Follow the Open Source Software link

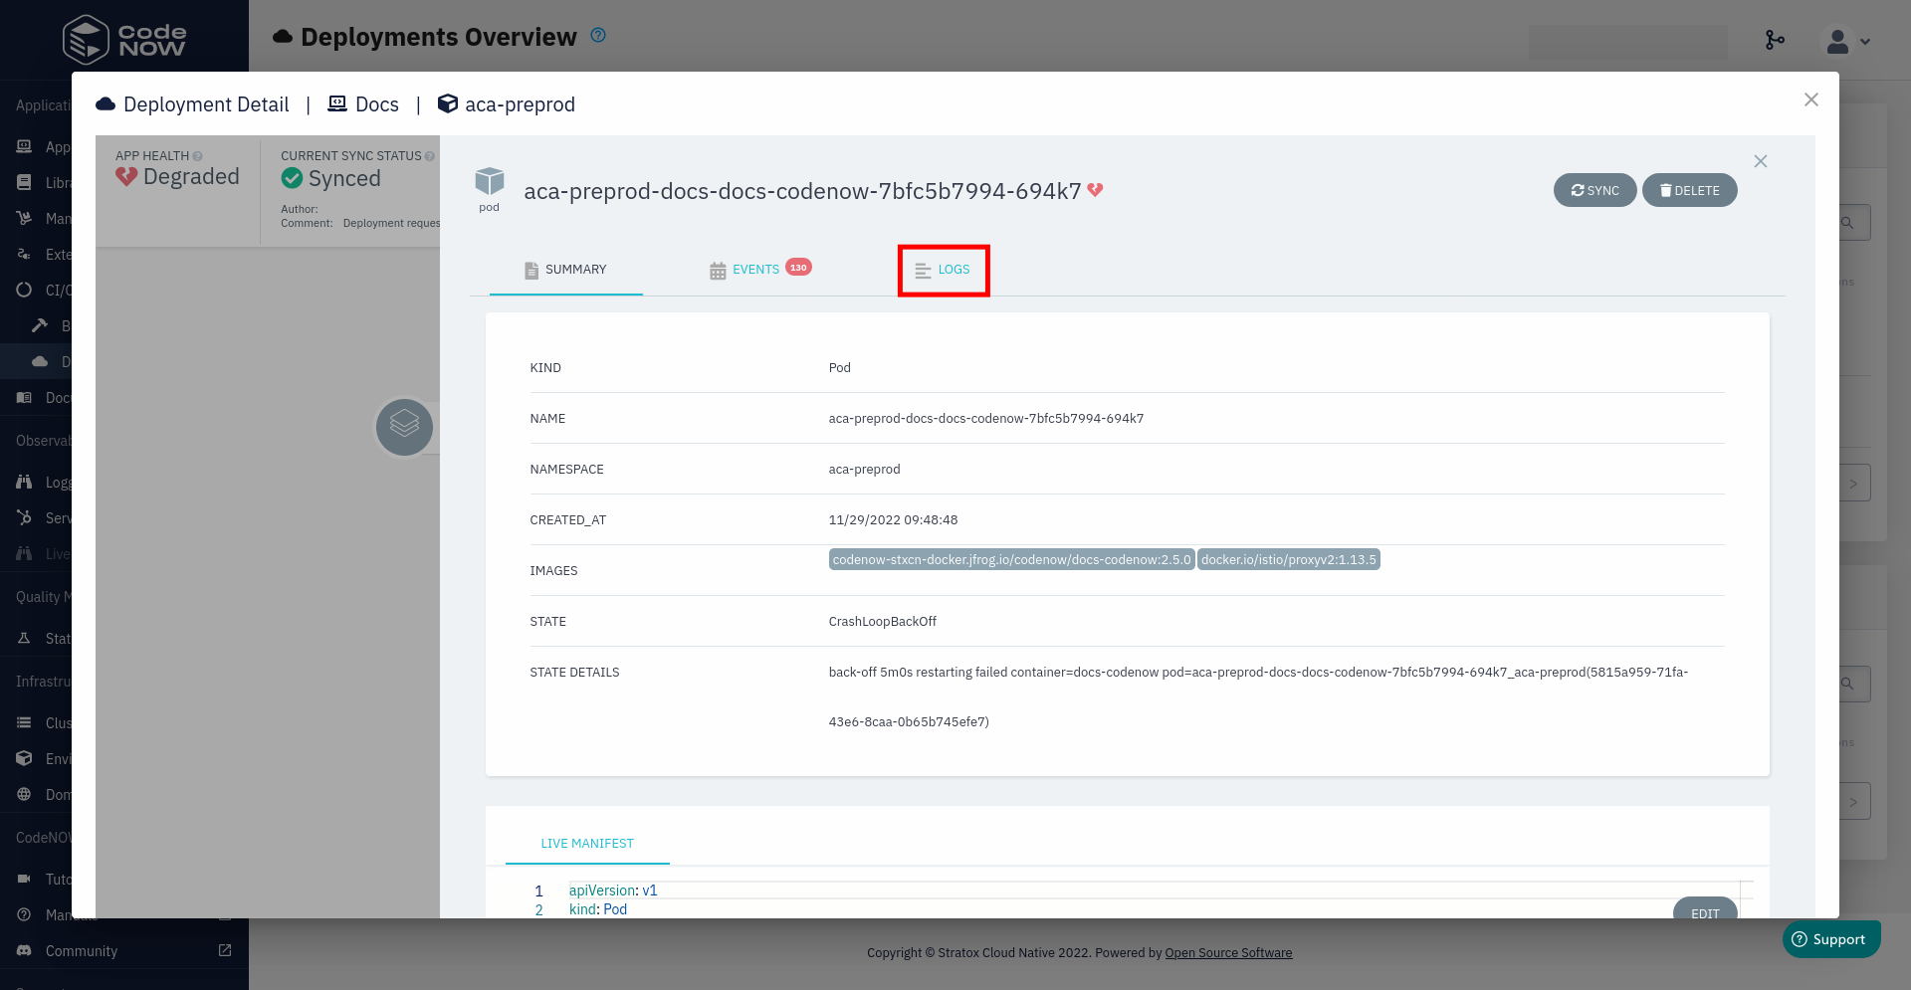tap(1228, 953)
